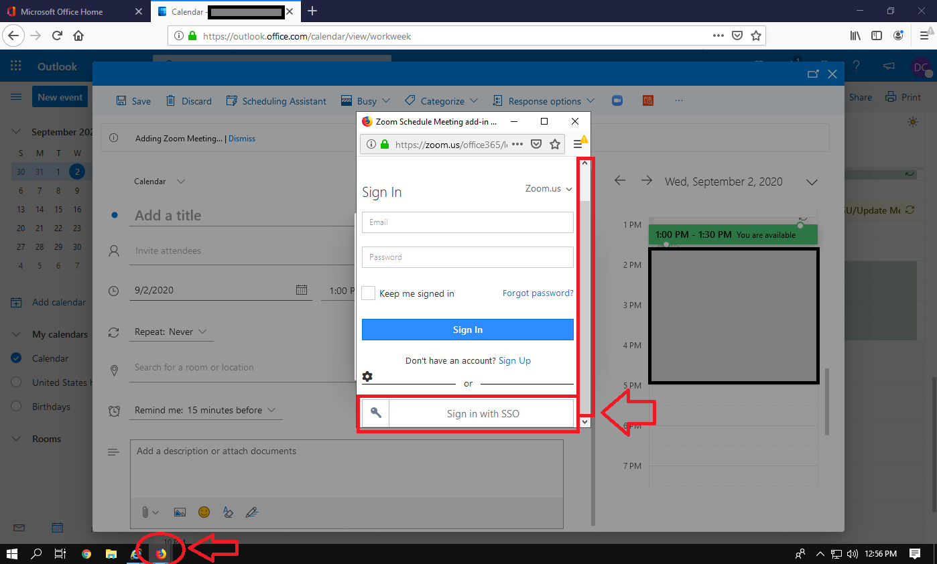Image resolution: width=937 pixels, height=564 pixels.
Task: Uncheck the Calendar calendar toggle
Action: click(x=16, y=358)
